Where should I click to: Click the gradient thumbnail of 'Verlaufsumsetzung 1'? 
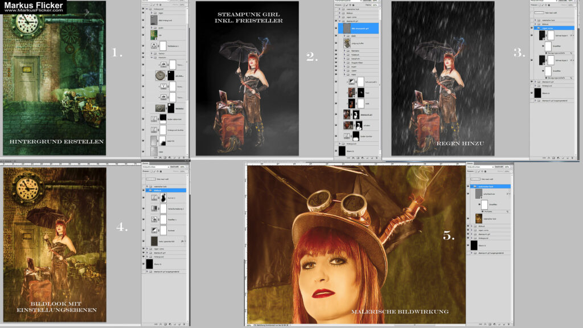(x=153, y=208)
